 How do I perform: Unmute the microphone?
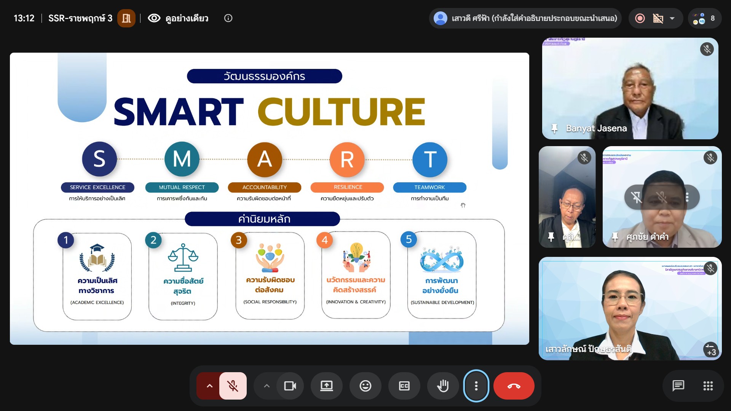pyautogui.click(x=233, y=386)
